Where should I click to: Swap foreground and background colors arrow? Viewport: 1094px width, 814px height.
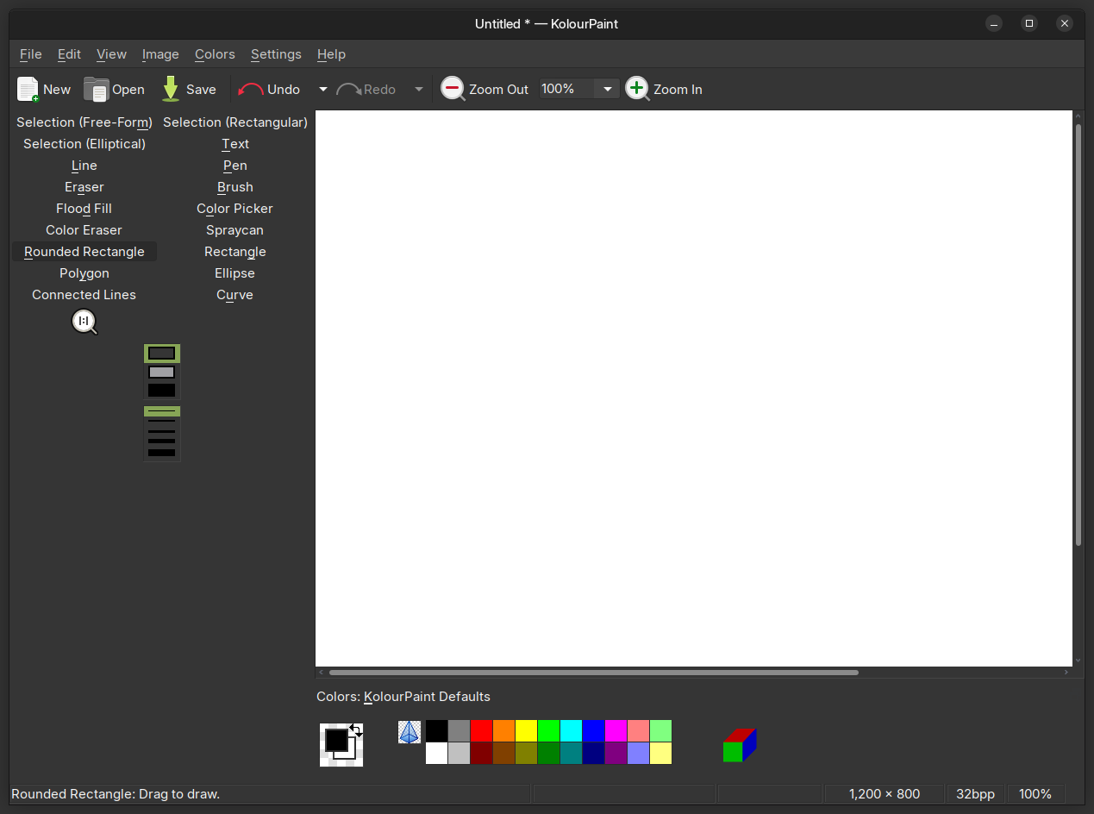point(356,730)
